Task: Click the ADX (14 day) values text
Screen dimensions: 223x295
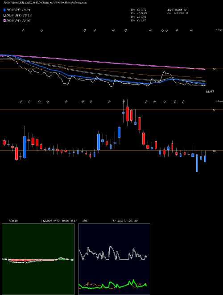Action: (x=124, y=221)
